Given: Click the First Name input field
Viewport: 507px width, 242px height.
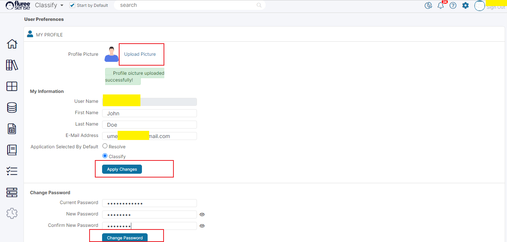Looking at the screenshot, I should point(150,113).
